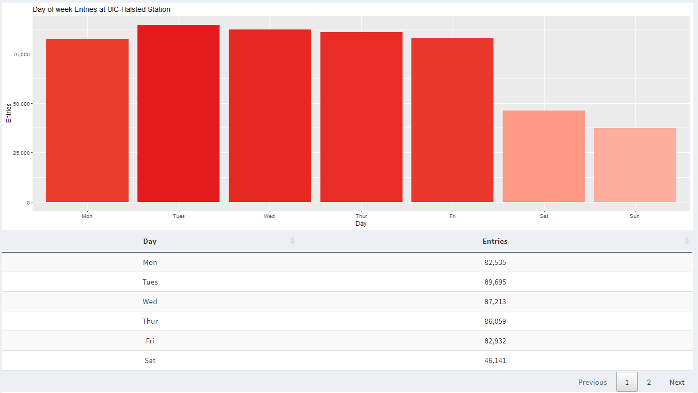This screenshot has width=698, height=393.
Task: Select the Wed bar in chart
Action: (x=270, y=116)
